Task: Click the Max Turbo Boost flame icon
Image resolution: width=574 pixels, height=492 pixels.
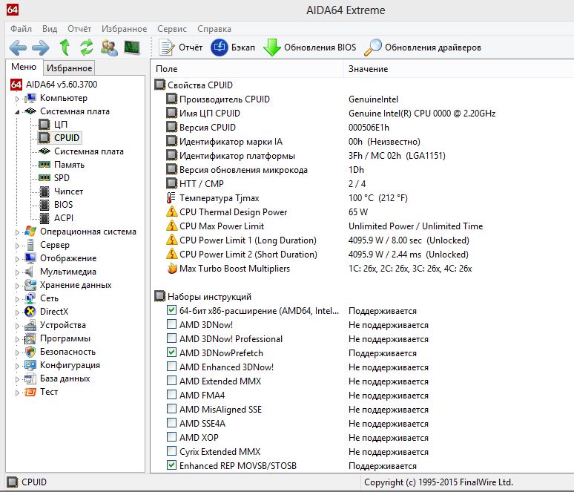Action: click(172, 268)
